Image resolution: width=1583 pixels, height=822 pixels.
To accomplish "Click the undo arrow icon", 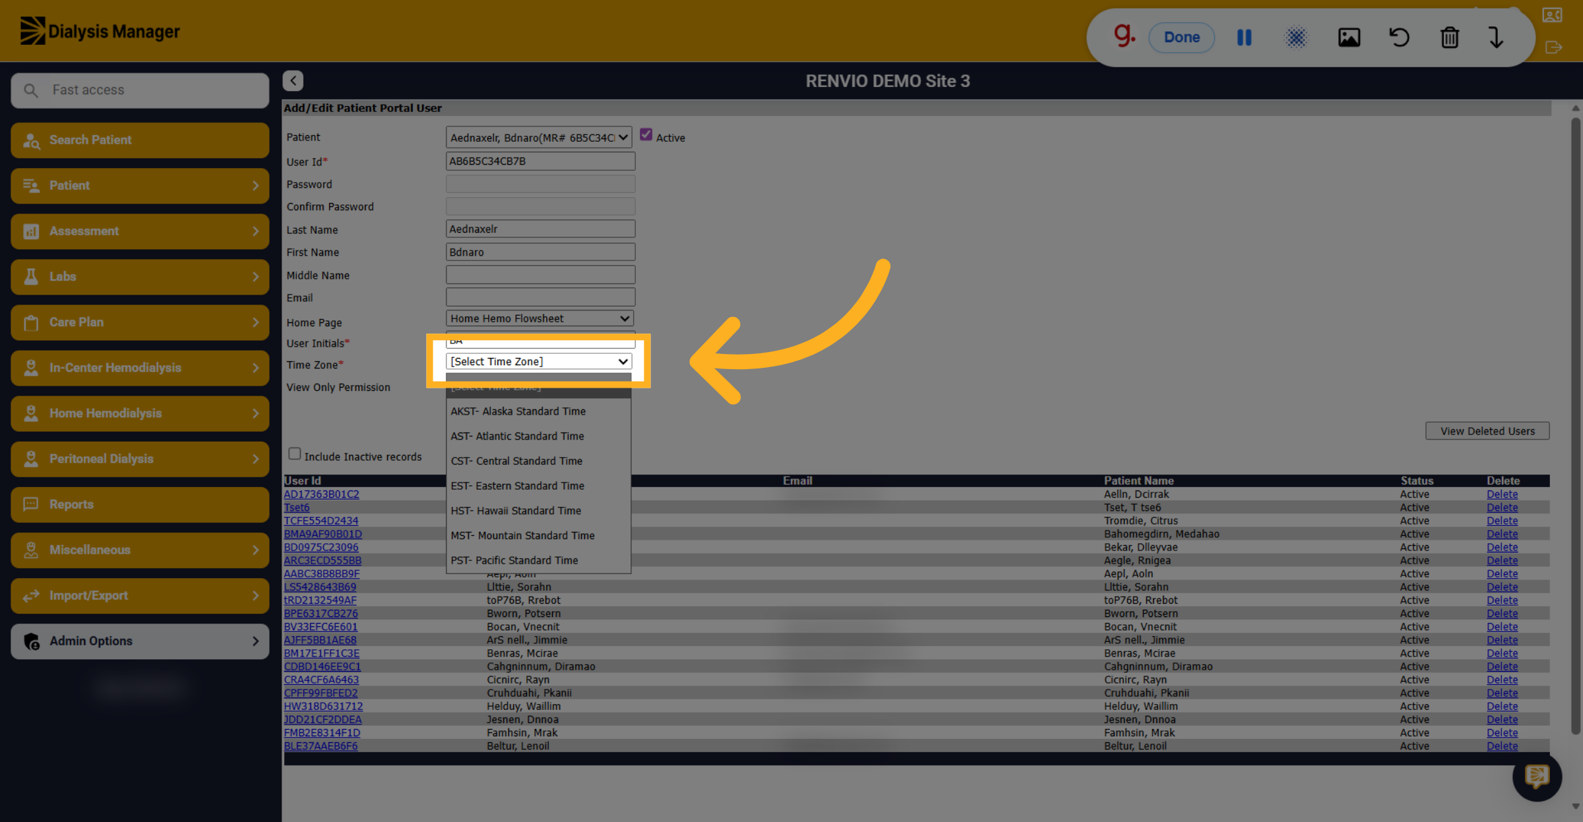I will pos(1399,38).
